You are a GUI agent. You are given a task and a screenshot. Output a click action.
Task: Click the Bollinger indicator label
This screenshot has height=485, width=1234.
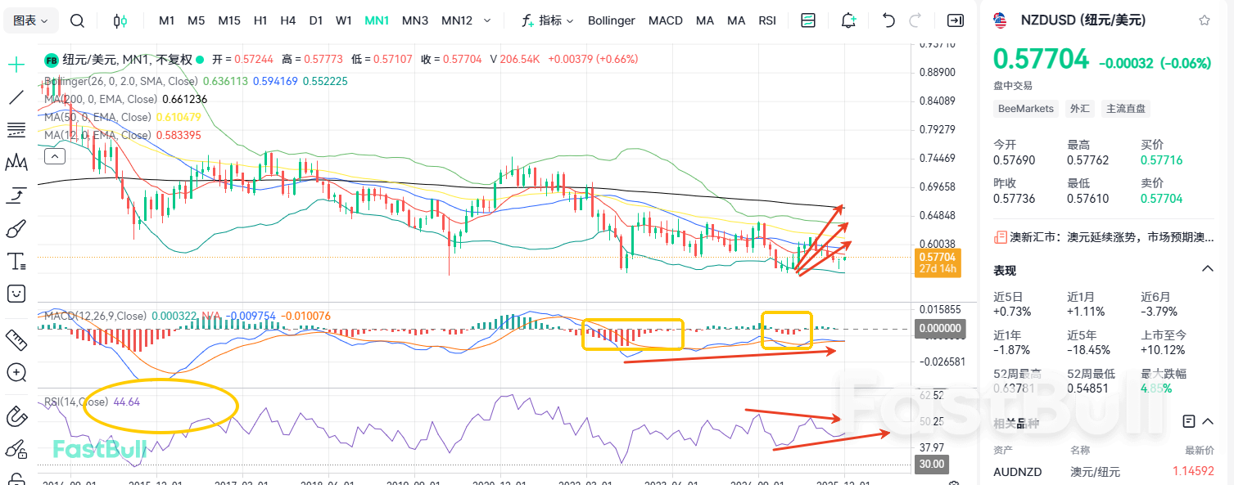611,20
